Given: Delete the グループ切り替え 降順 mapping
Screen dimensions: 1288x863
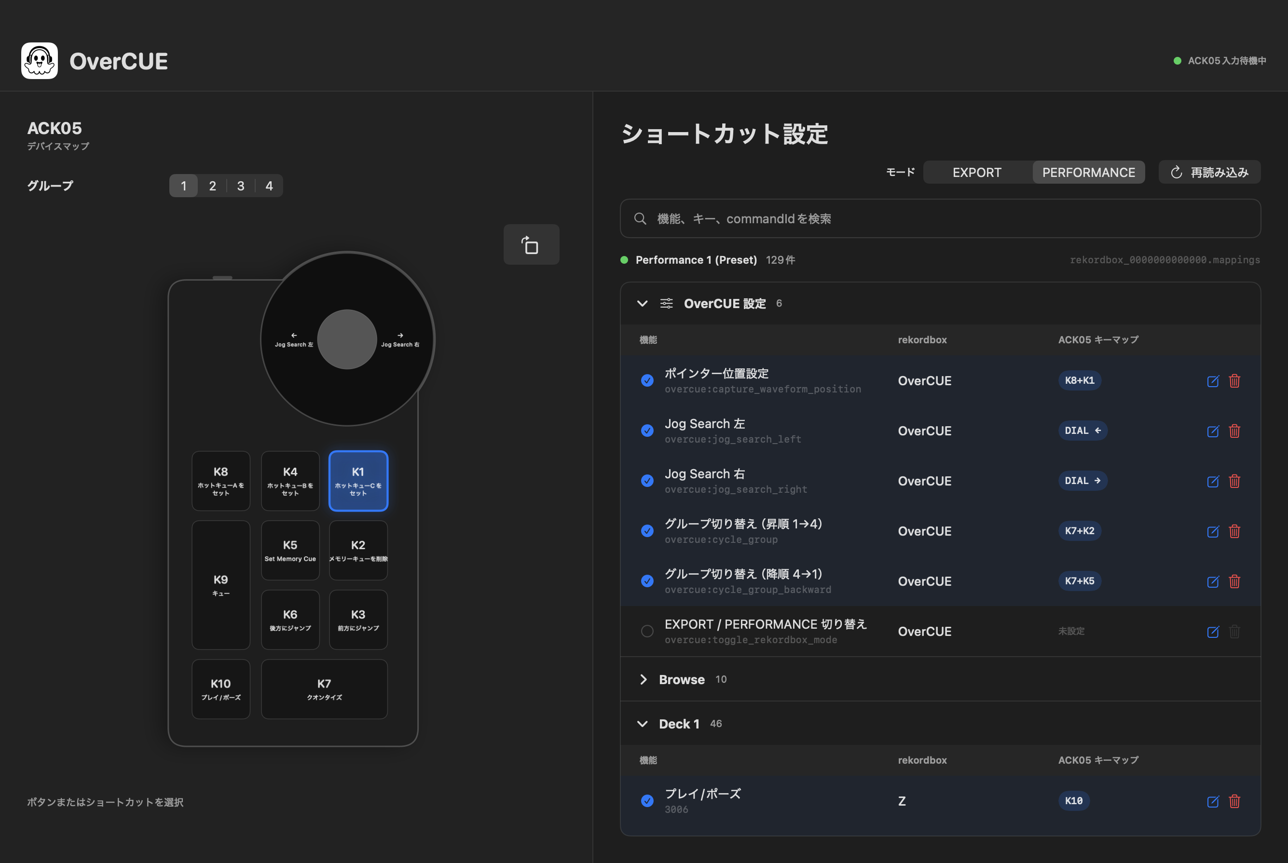Looking at the screenshot, I should [1234, 581].
